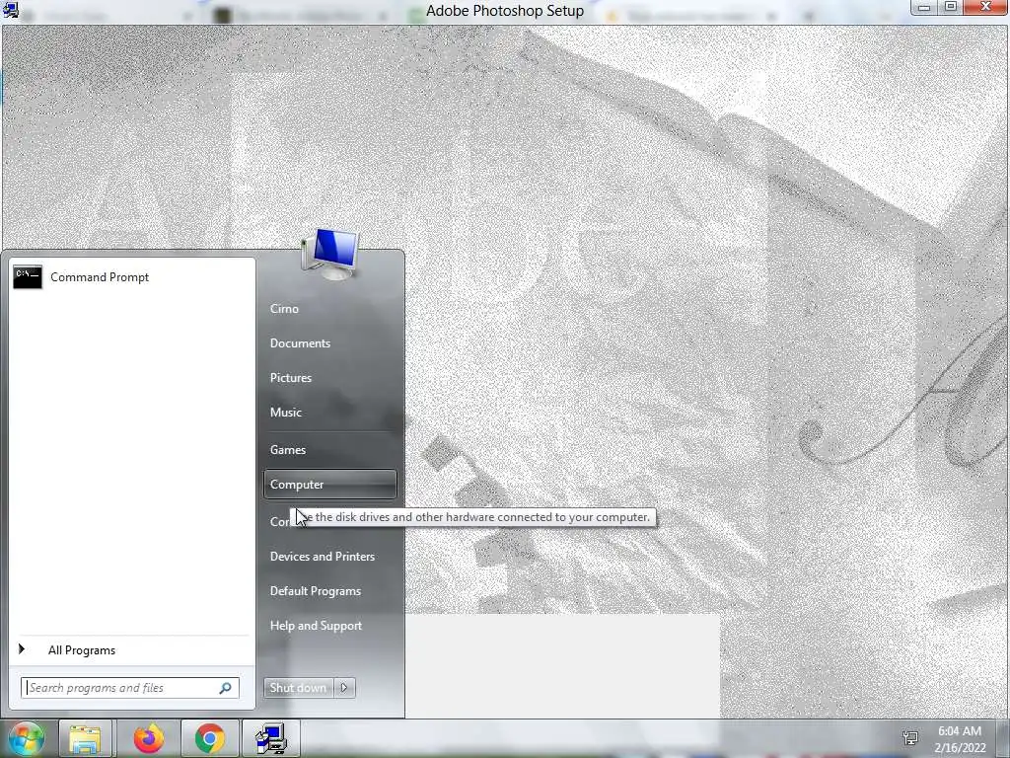Open the partly hidden Control Panel entry

coord(279,522)
